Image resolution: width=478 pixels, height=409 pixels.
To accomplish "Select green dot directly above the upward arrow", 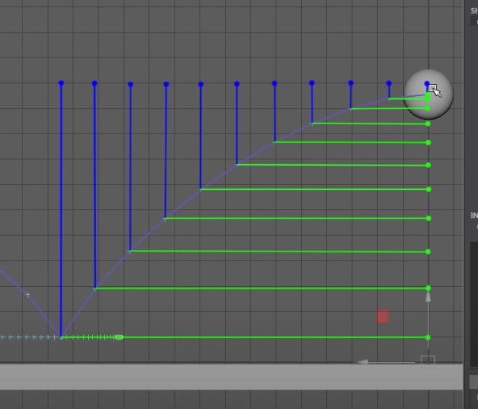I will (x=428, y=288).
